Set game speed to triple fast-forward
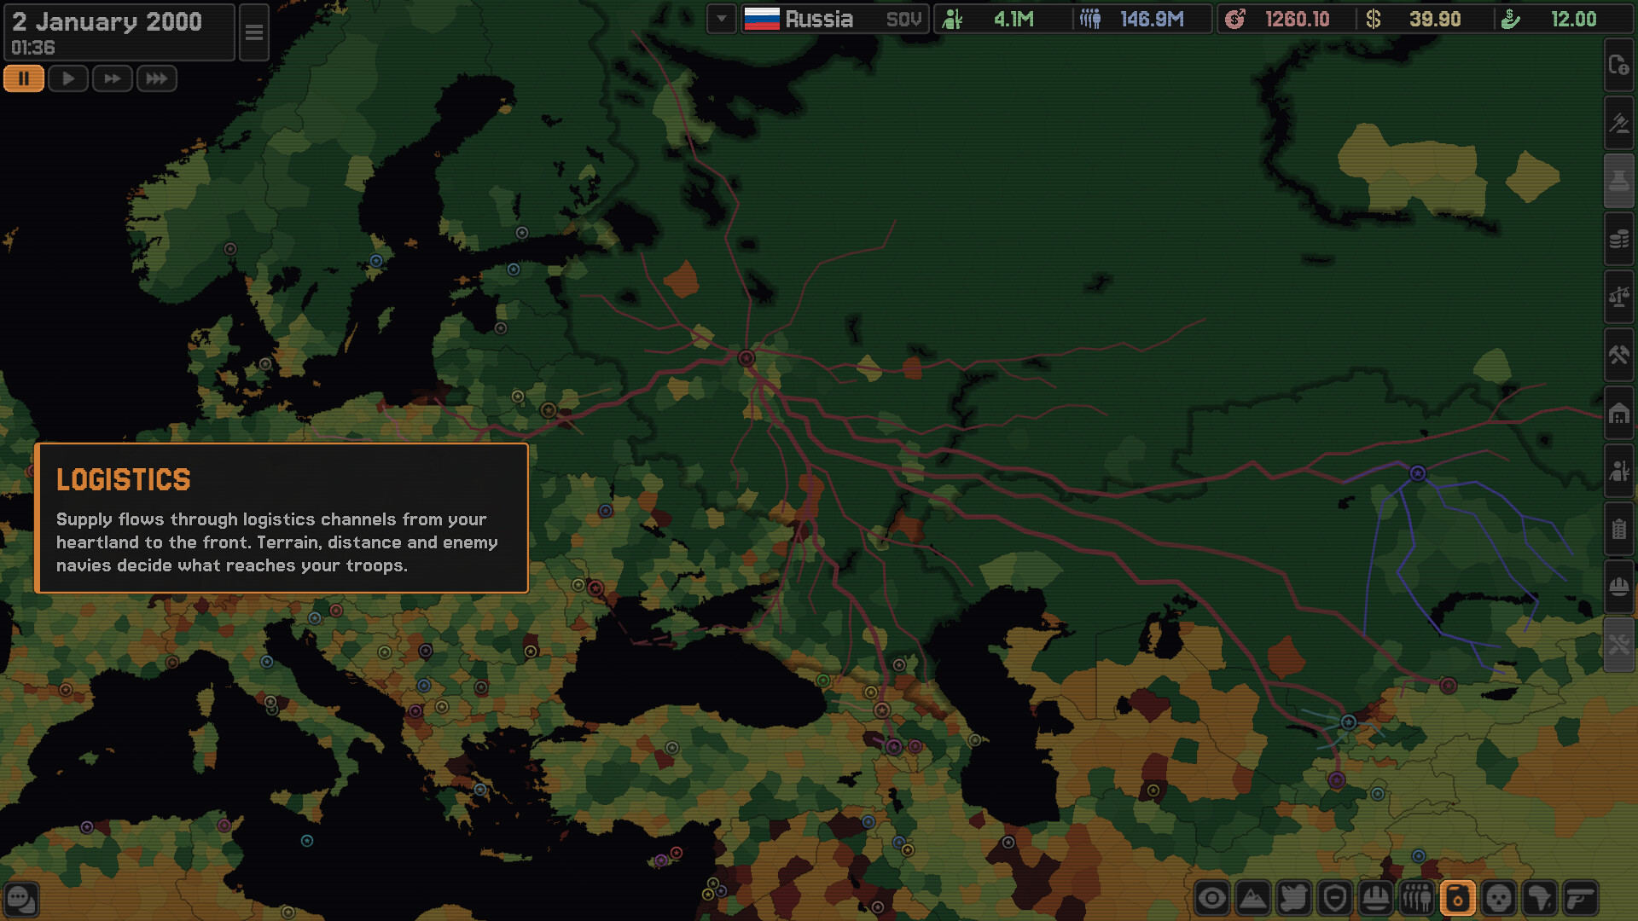 [157, 78]
